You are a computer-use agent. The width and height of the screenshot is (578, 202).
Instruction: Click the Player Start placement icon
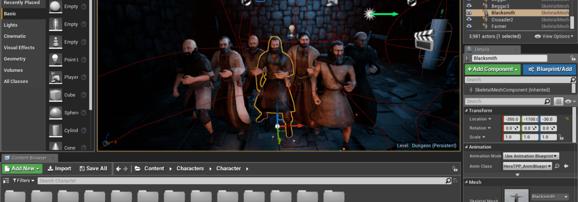coord(56,77)
